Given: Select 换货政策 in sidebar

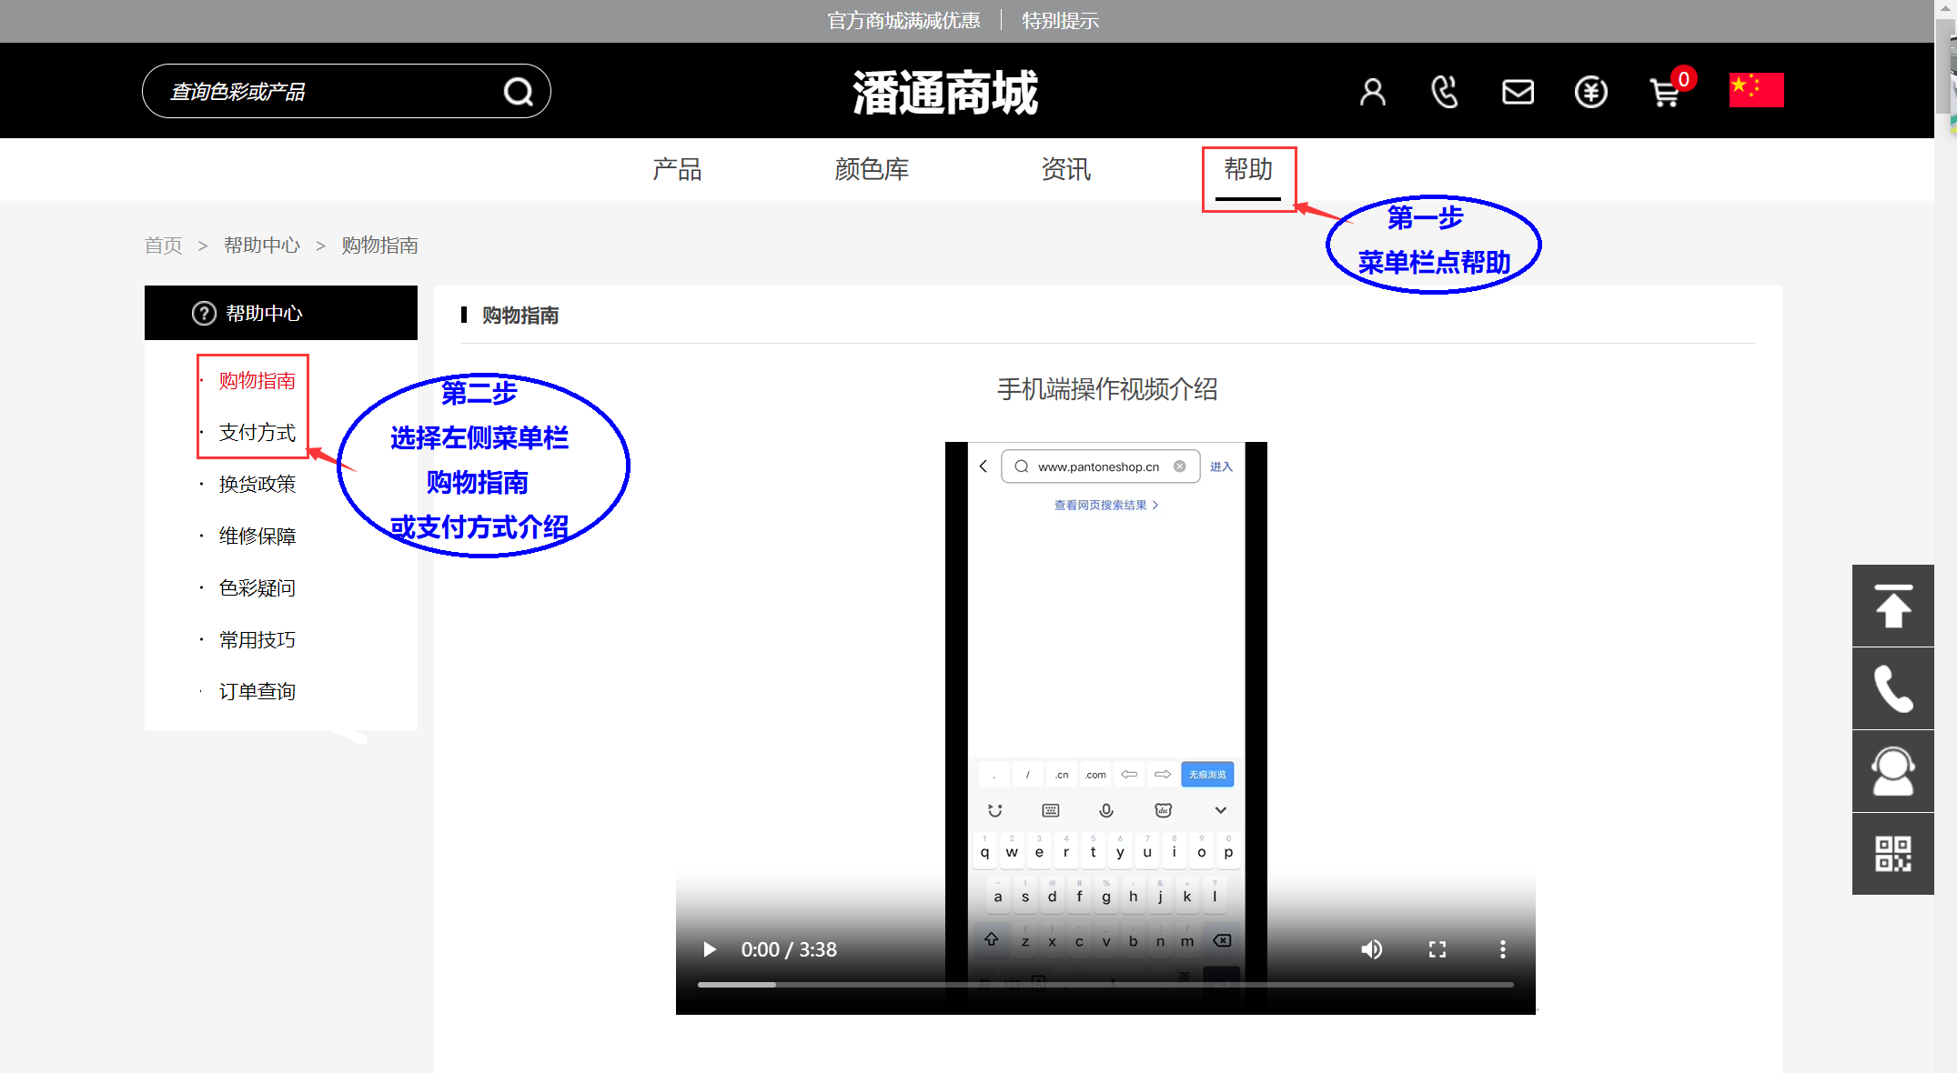Looking at the screenshot, I should 257,484.
